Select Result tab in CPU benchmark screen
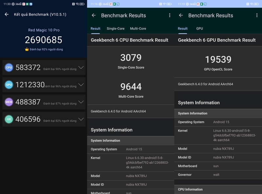Image resolution: width=262 pixels, height=194 pixels. (95, 28)
